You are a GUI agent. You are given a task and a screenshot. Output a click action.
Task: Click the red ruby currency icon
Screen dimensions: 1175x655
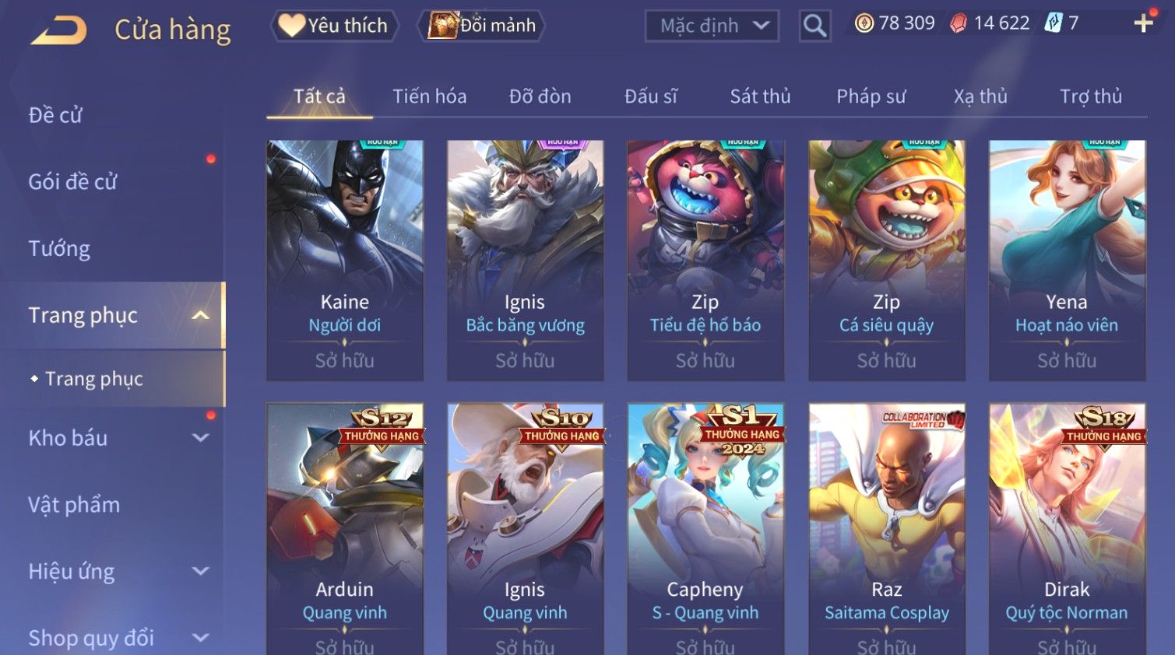coord(959,23)
